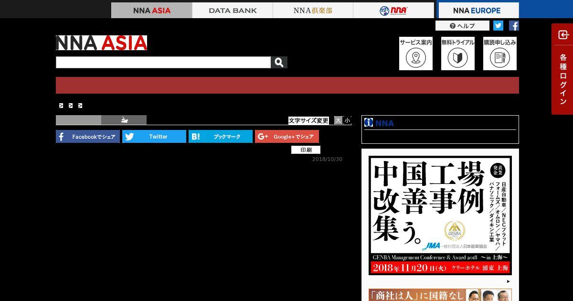Click the NNA ASIA site logo
This screenshot has height=301, width=573.
[101, 43]
